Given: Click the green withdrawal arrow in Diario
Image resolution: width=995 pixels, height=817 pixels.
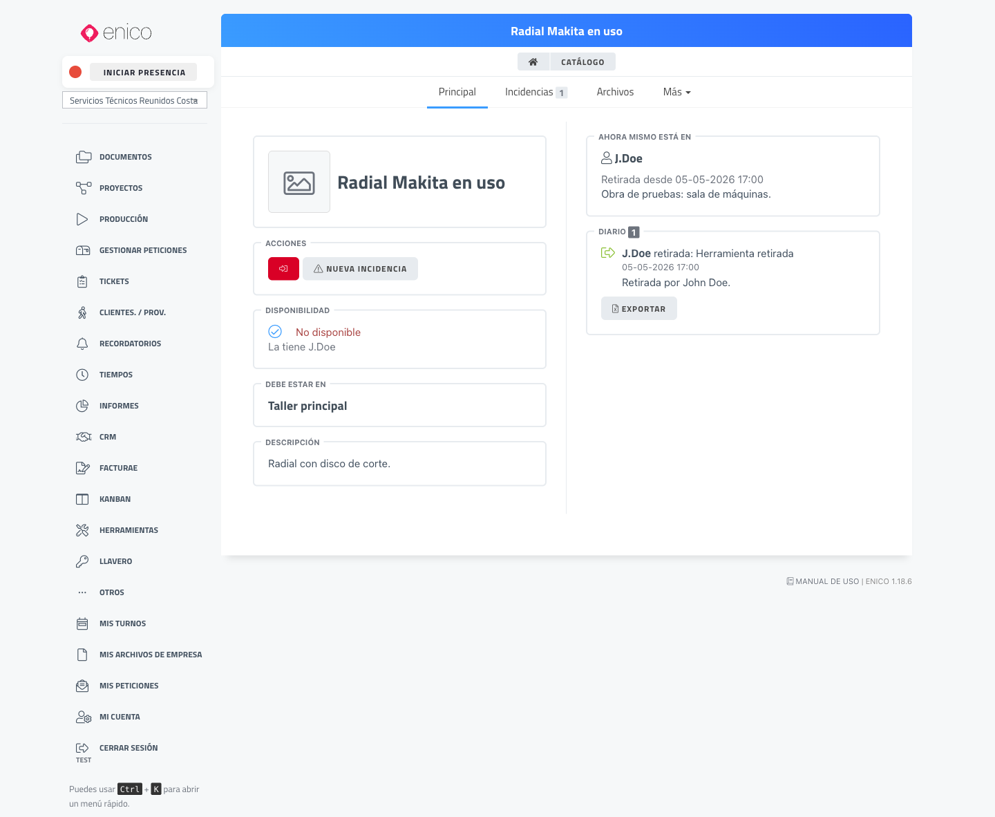Looking at the screenshot, I should (x=608, y=253).
